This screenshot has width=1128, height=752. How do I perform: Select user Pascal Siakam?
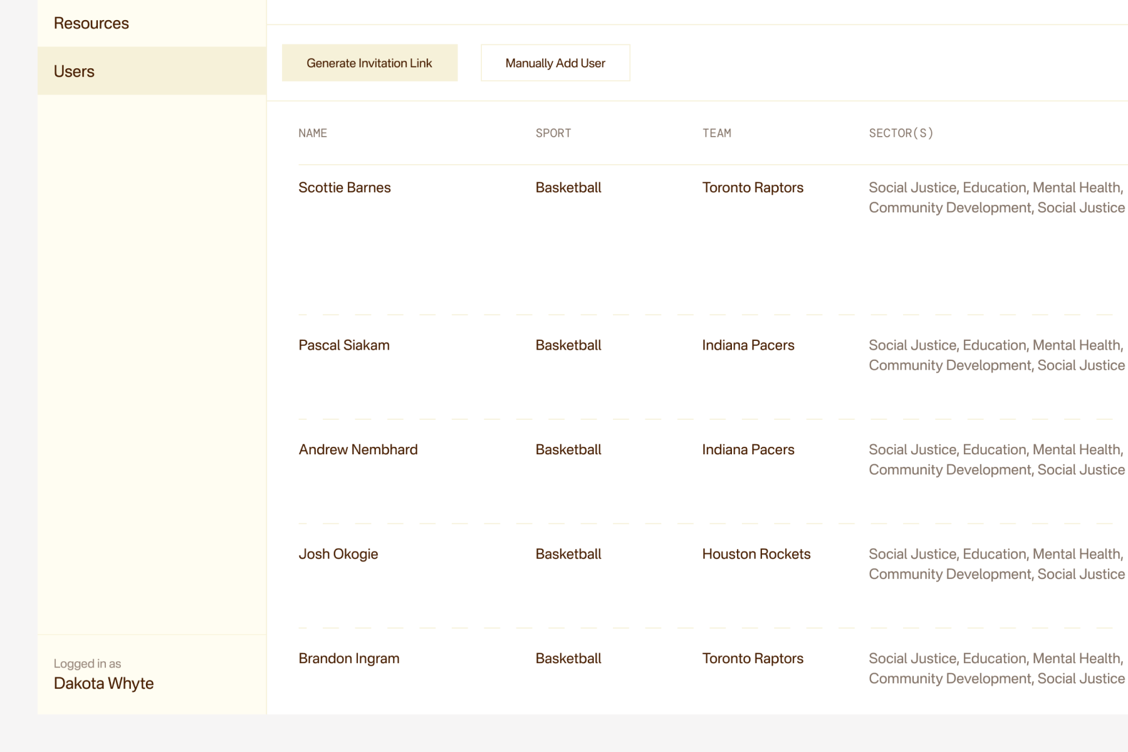(343, 345)
